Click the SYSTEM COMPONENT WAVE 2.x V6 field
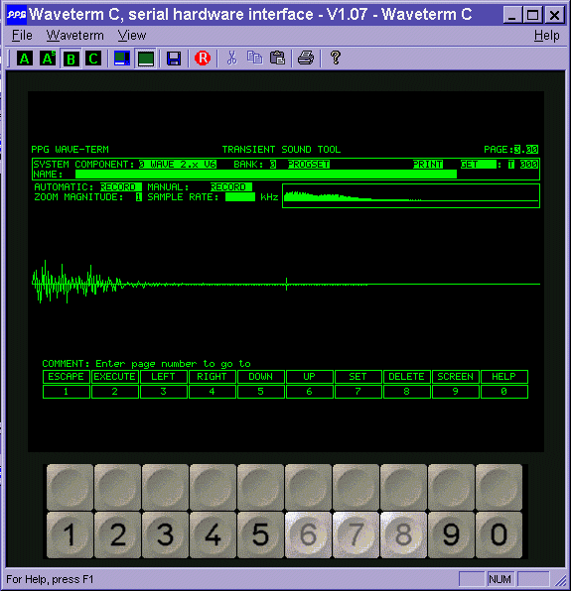Image resolution: width=571 pixels, height=591 pixels. [x=178, y=165]
